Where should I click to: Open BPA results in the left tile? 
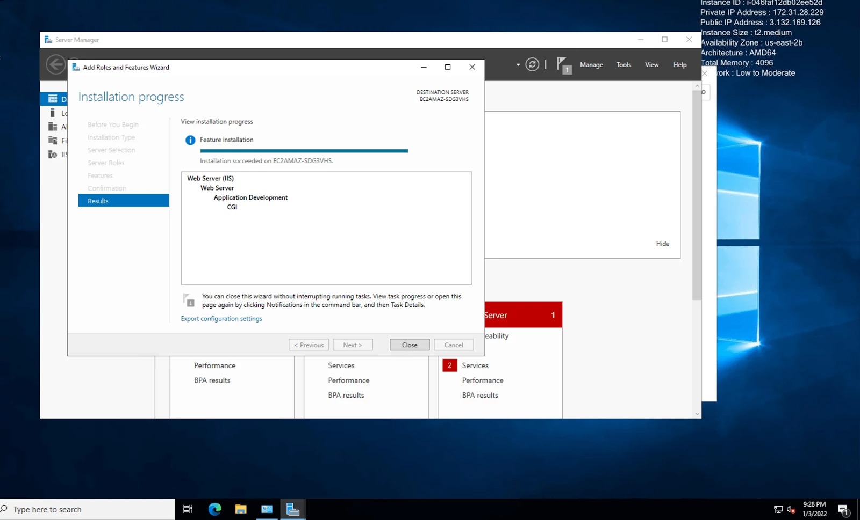212,380
